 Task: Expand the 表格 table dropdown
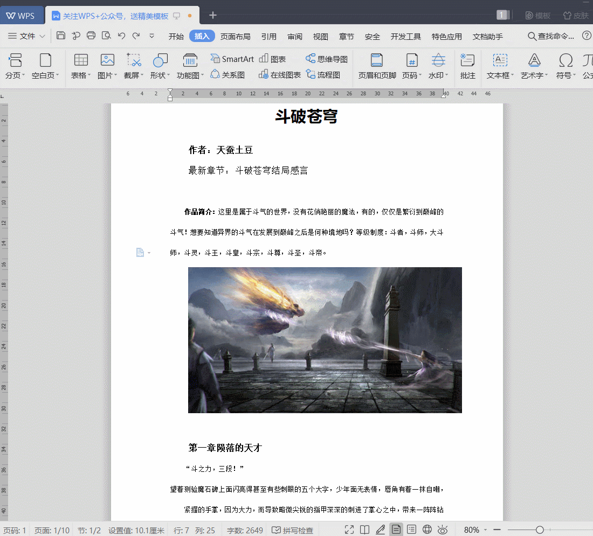pyautogui.click(x=81, y=75)
